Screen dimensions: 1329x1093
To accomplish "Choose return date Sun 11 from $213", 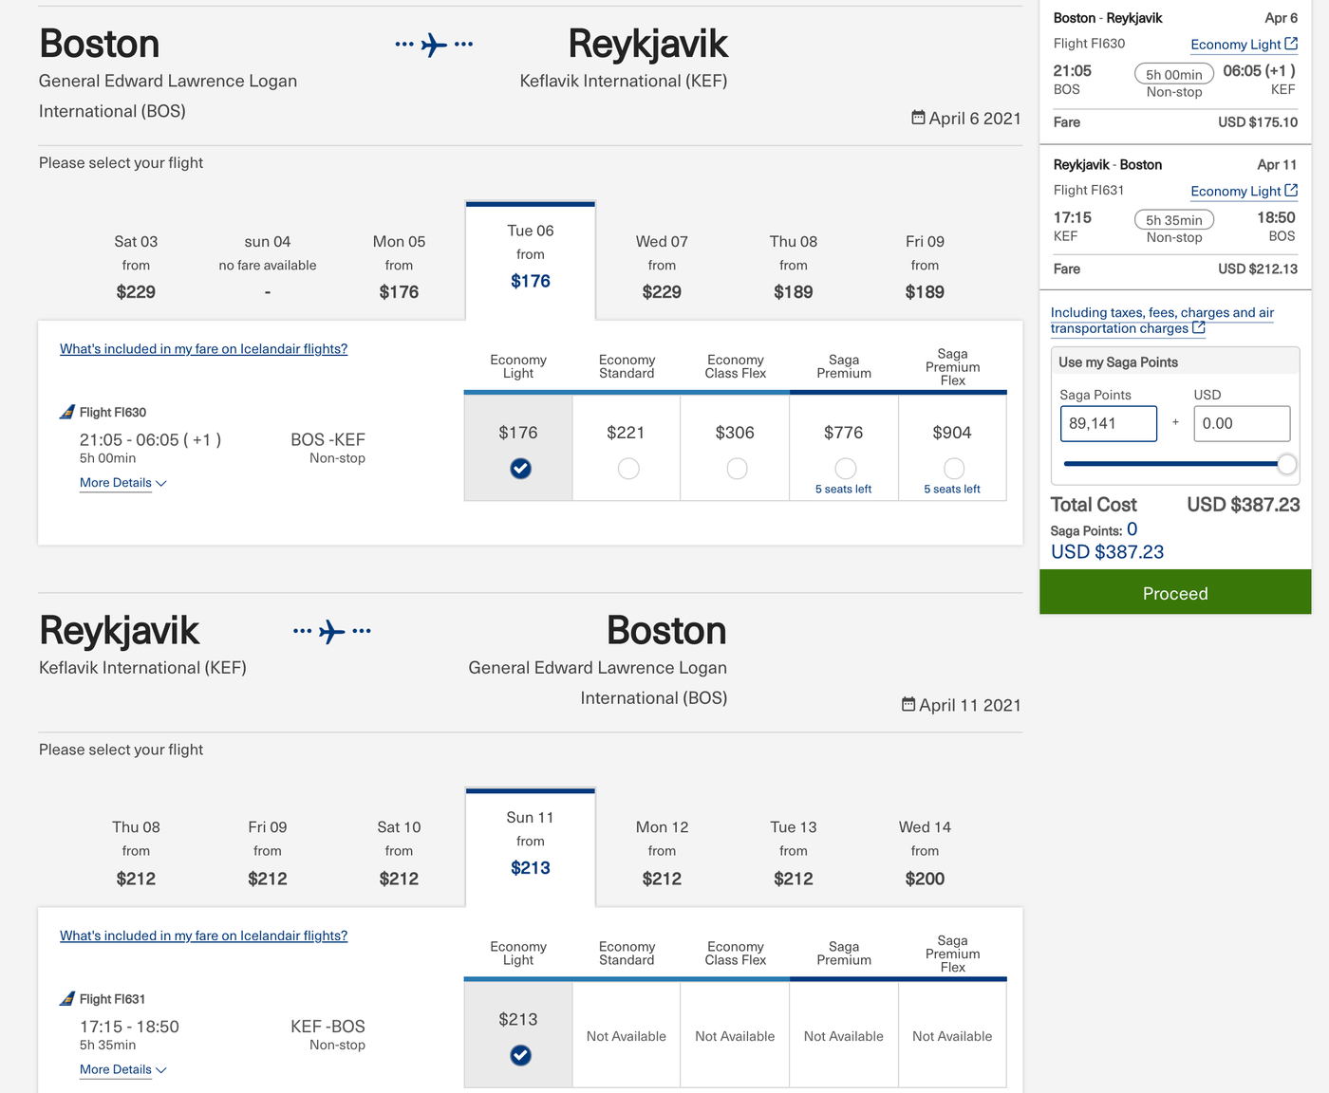I will [x=531, y=847].
